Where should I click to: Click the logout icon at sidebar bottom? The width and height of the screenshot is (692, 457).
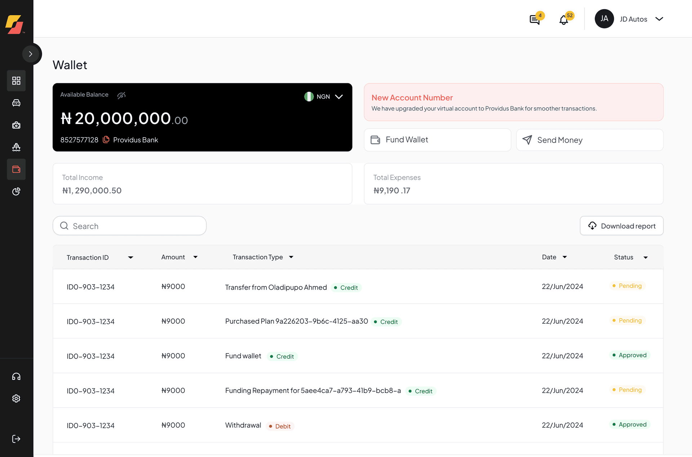tap(16, 439)
